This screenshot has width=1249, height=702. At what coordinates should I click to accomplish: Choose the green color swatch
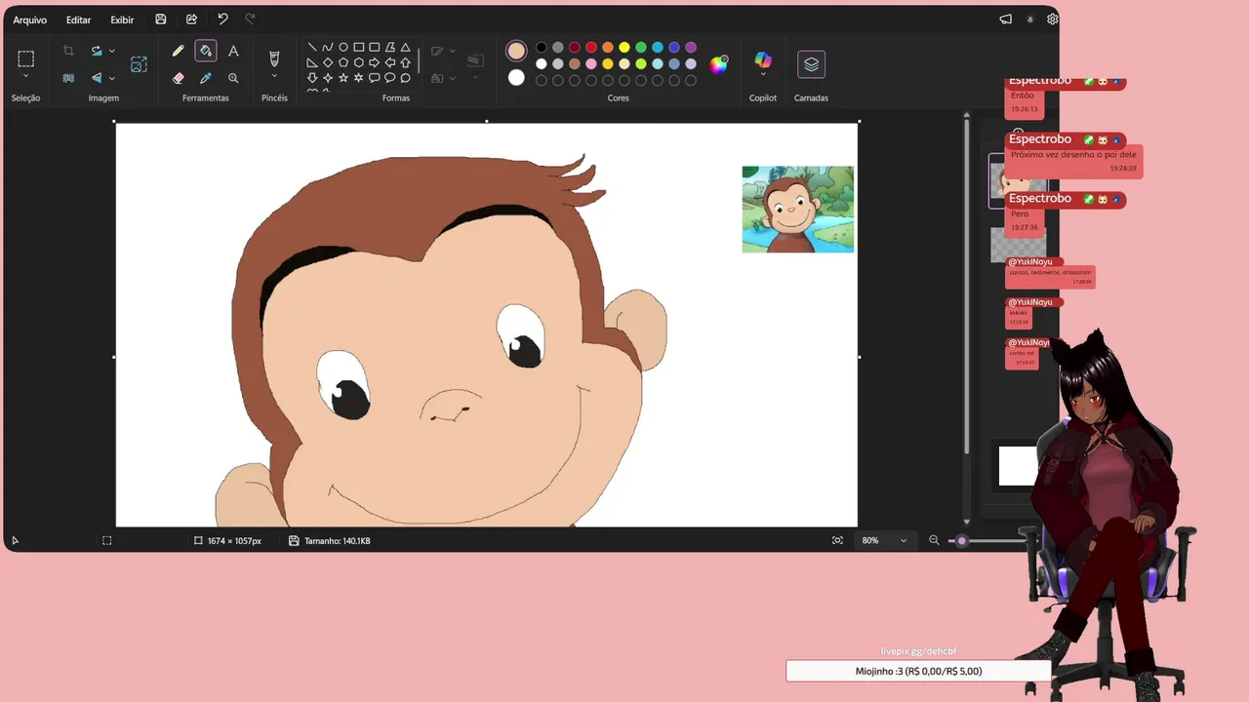pyautogui.click(x=641, y=47)
